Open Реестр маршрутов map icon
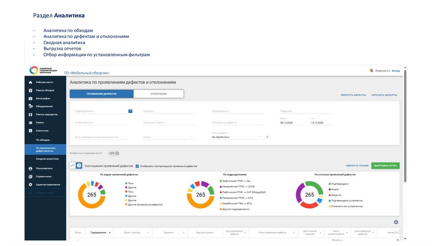 click(x=31, y=114)
